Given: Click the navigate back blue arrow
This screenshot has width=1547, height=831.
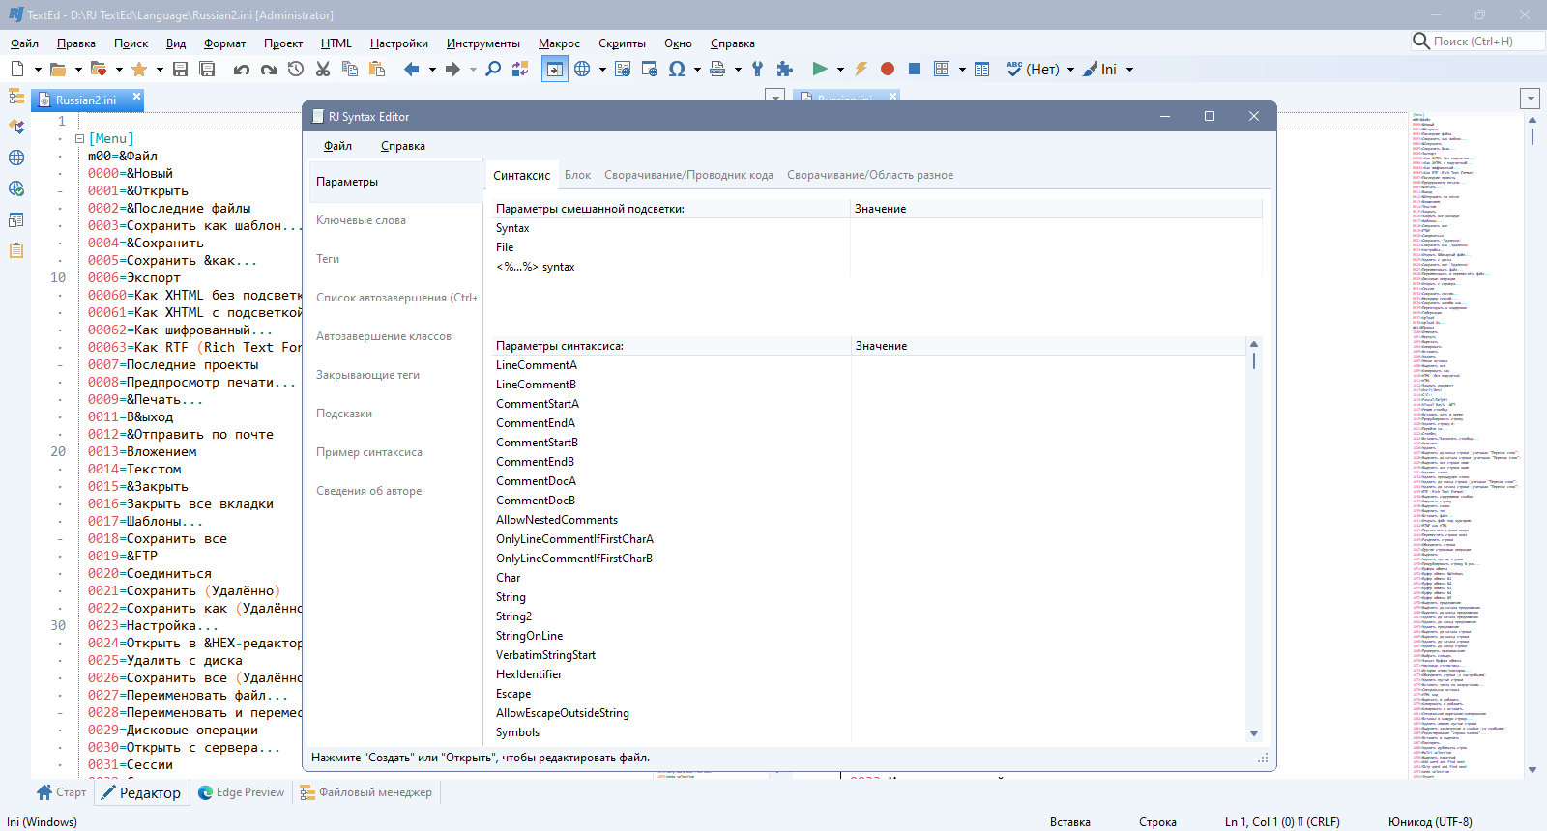Looking at the screenshot, I should tap(412, 69).
